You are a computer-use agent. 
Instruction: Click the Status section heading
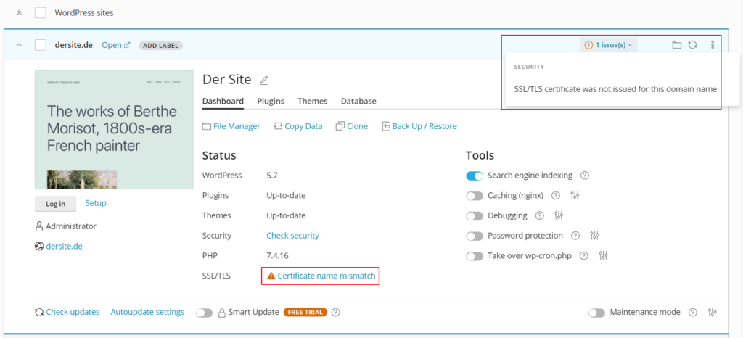219,155
